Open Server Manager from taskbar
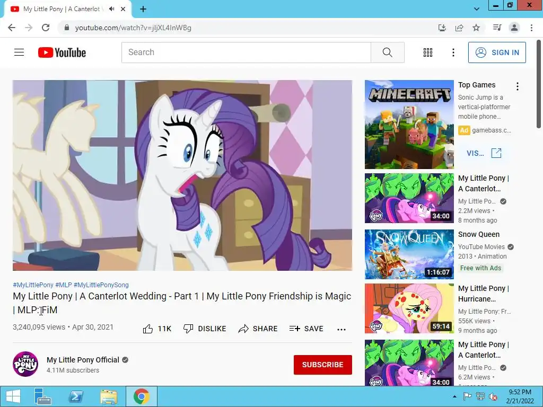The height and width of the screenshot is (407, 543). click(42, 396)
